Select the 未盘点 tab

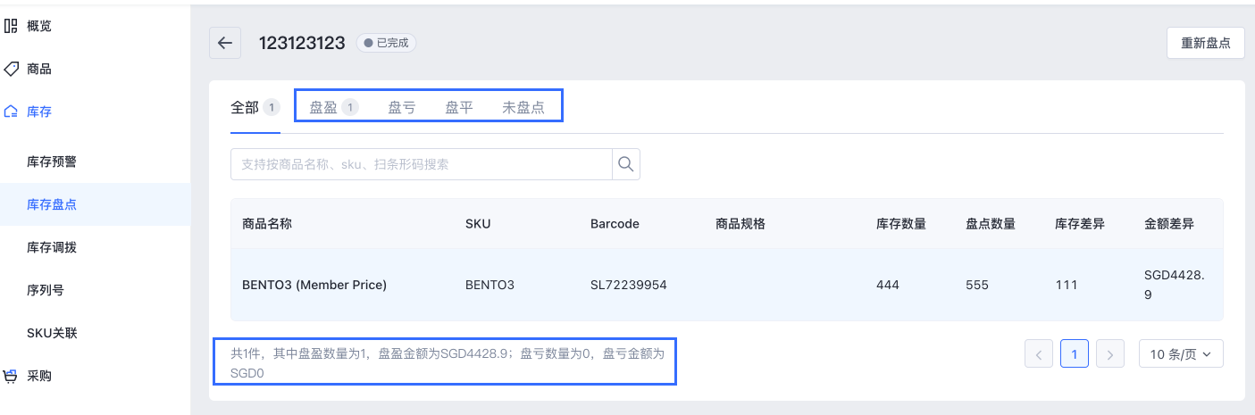523,108
